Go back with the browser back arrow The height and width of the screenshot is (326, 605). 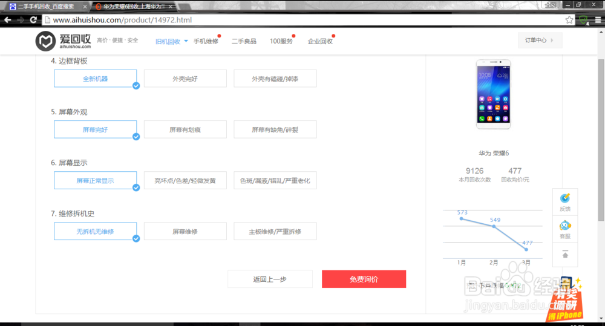(8, 20)
